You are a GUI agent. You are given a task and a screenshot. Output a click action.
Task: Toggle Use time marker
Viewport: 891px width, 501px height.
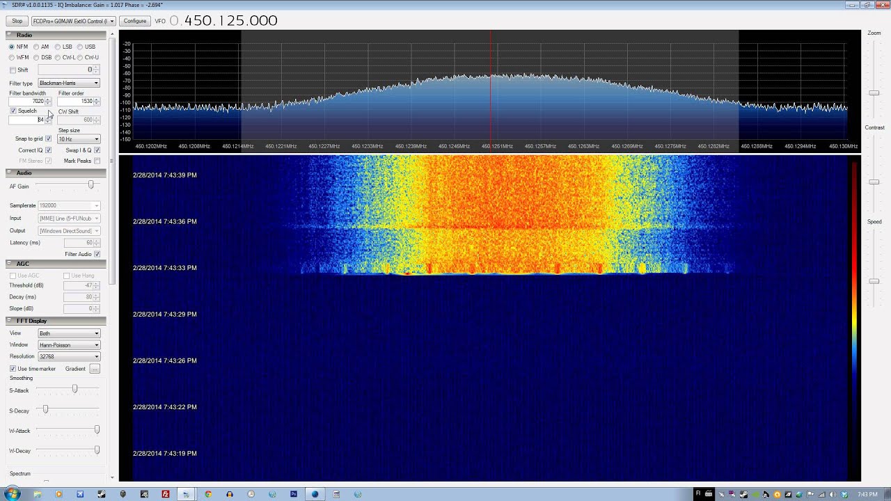13,368
